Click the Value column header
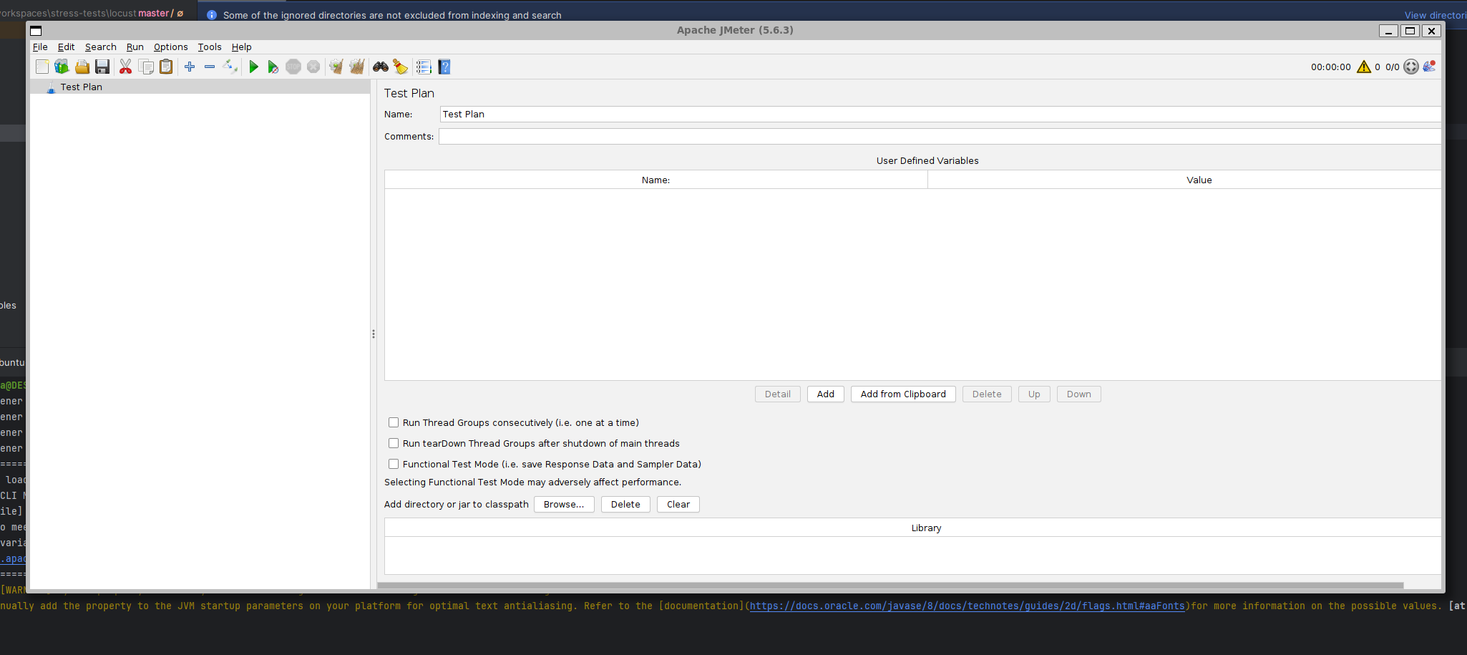Screen dimensions: 1467x655 1184,180
